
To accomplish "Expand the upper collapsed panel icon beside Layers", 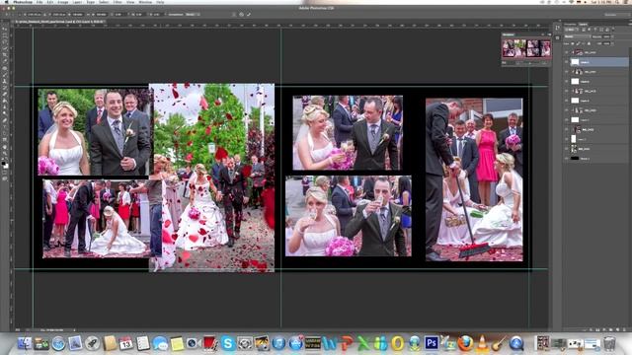I will click(557, 28).
